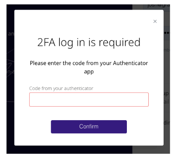Click the dimmed 'ail' text on the right
The image size is (175, 159).
pos(166,102)
